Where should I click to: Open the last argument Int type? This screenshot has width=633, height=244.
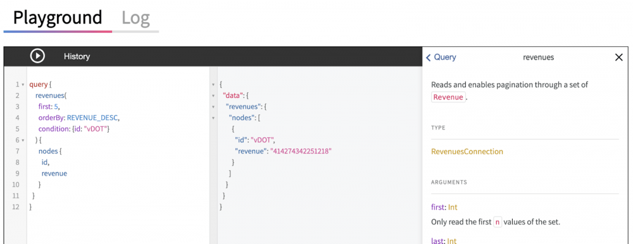click(x=452, y=241)
